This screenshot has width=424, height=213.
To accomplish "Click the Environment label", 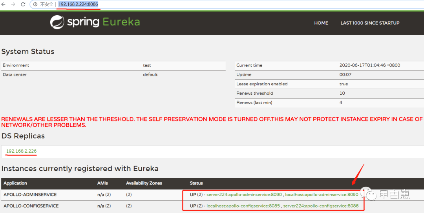I will tap(16, 65).
